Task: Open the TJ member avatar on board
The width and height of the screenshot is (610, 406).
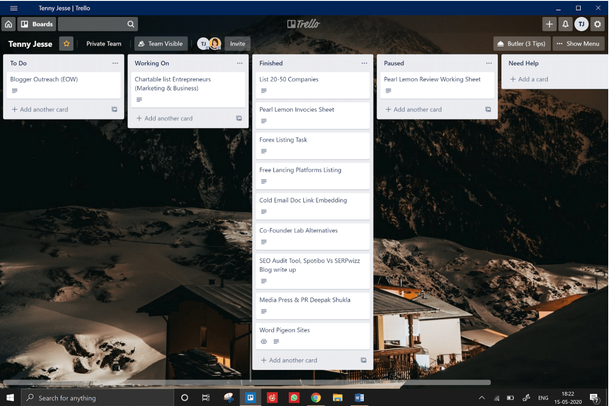Action: click(x=203, y=44)
